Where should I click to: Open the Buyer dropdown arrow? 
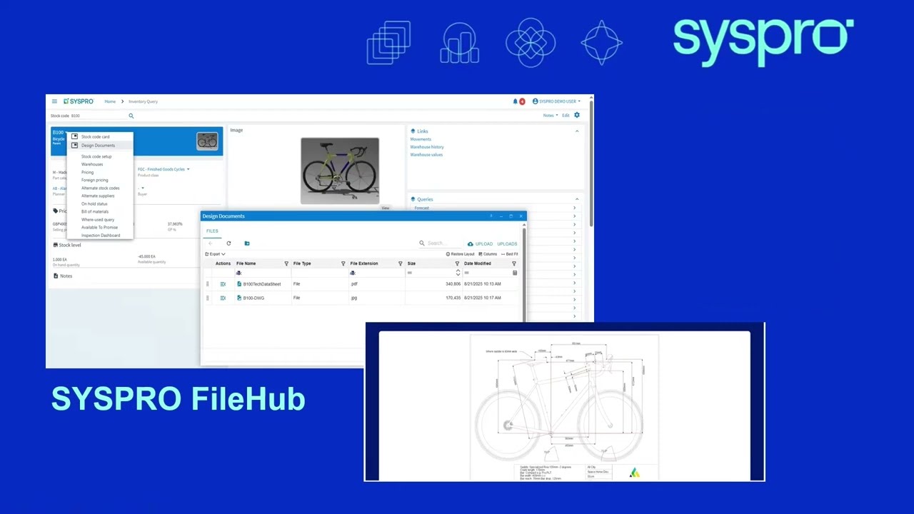143,188
